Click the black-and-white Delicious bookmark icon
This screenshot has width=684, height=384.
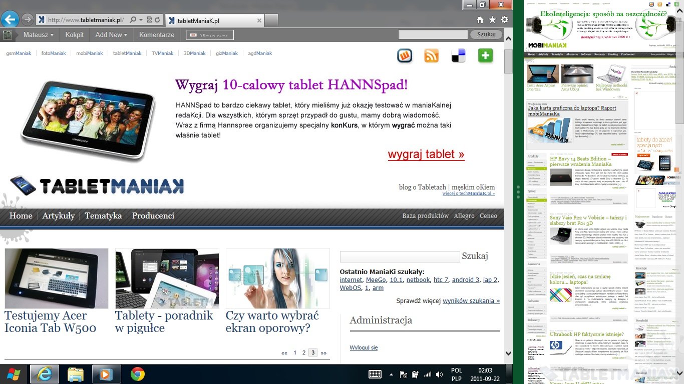click(x=458, y=55)
